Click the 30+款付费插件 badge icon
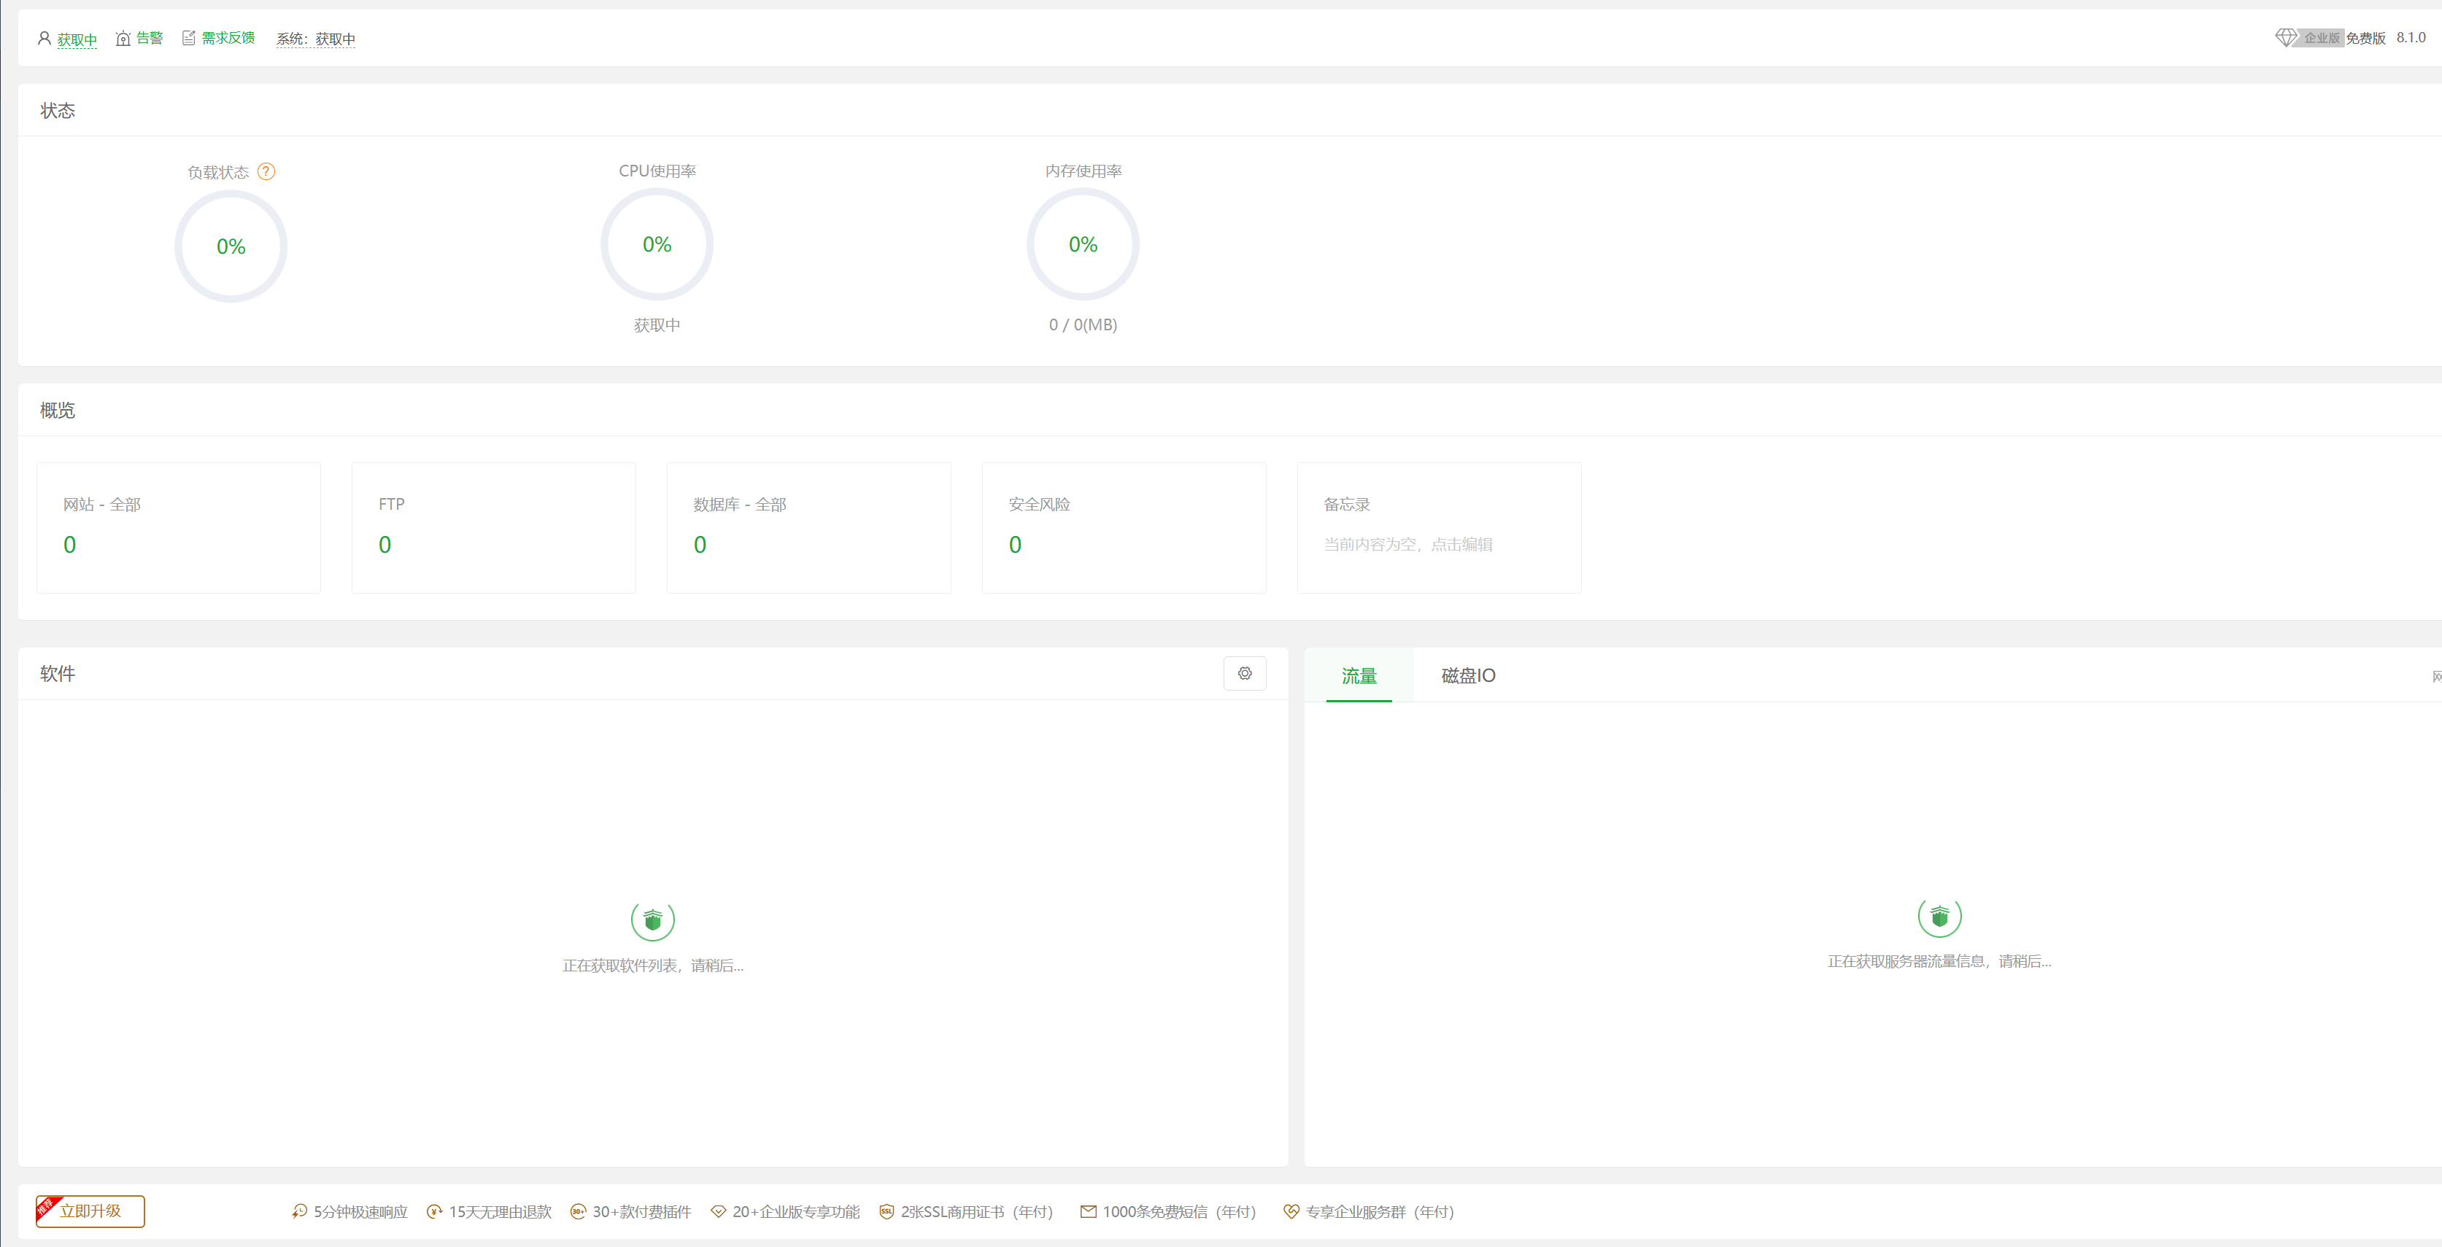Screen dimensions: 2442x1247 pyautogui.click(x=579, y=1211)
